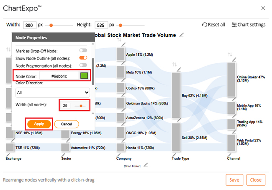Click the sort arrows above Channel column
This screenshot has height=190, width=272.
point(230,55)
